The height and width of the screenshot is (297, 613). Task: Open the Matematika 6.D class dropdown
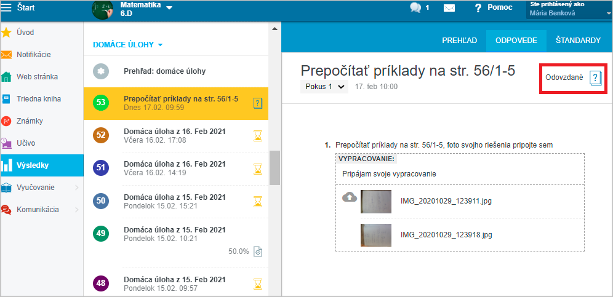[169, 8]
